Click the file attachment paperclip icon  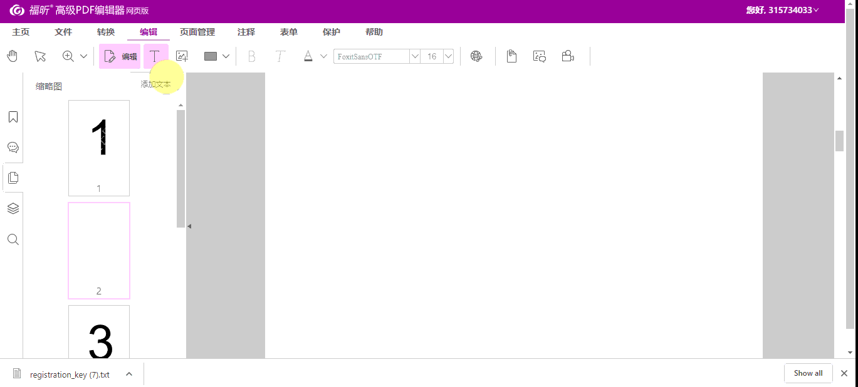(x=511, y=56)
